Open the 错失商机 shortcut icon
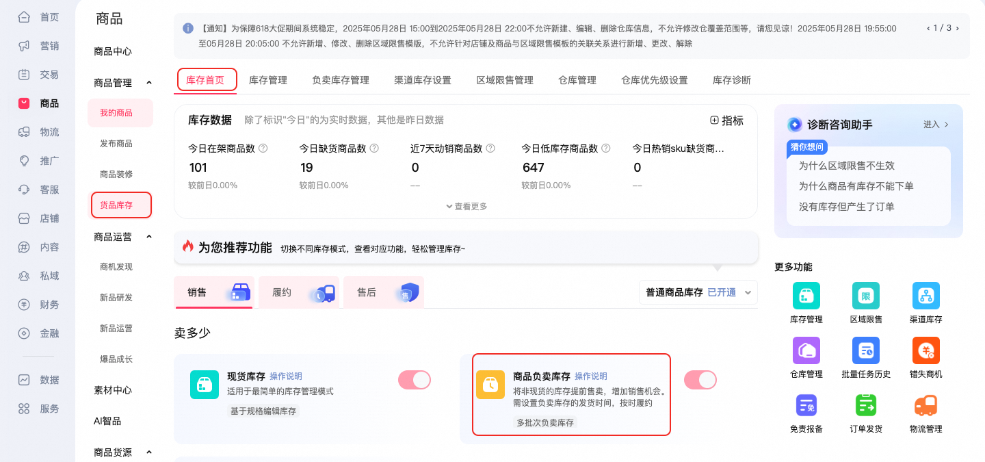The width and height of the screenshot is (985, 462). click(x=926, y=350)
